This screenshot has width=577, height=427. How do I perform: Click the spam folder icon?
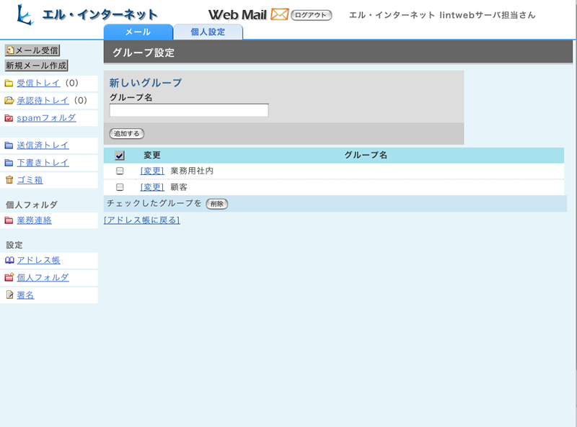pyautogui.click(x=9, y=118)
